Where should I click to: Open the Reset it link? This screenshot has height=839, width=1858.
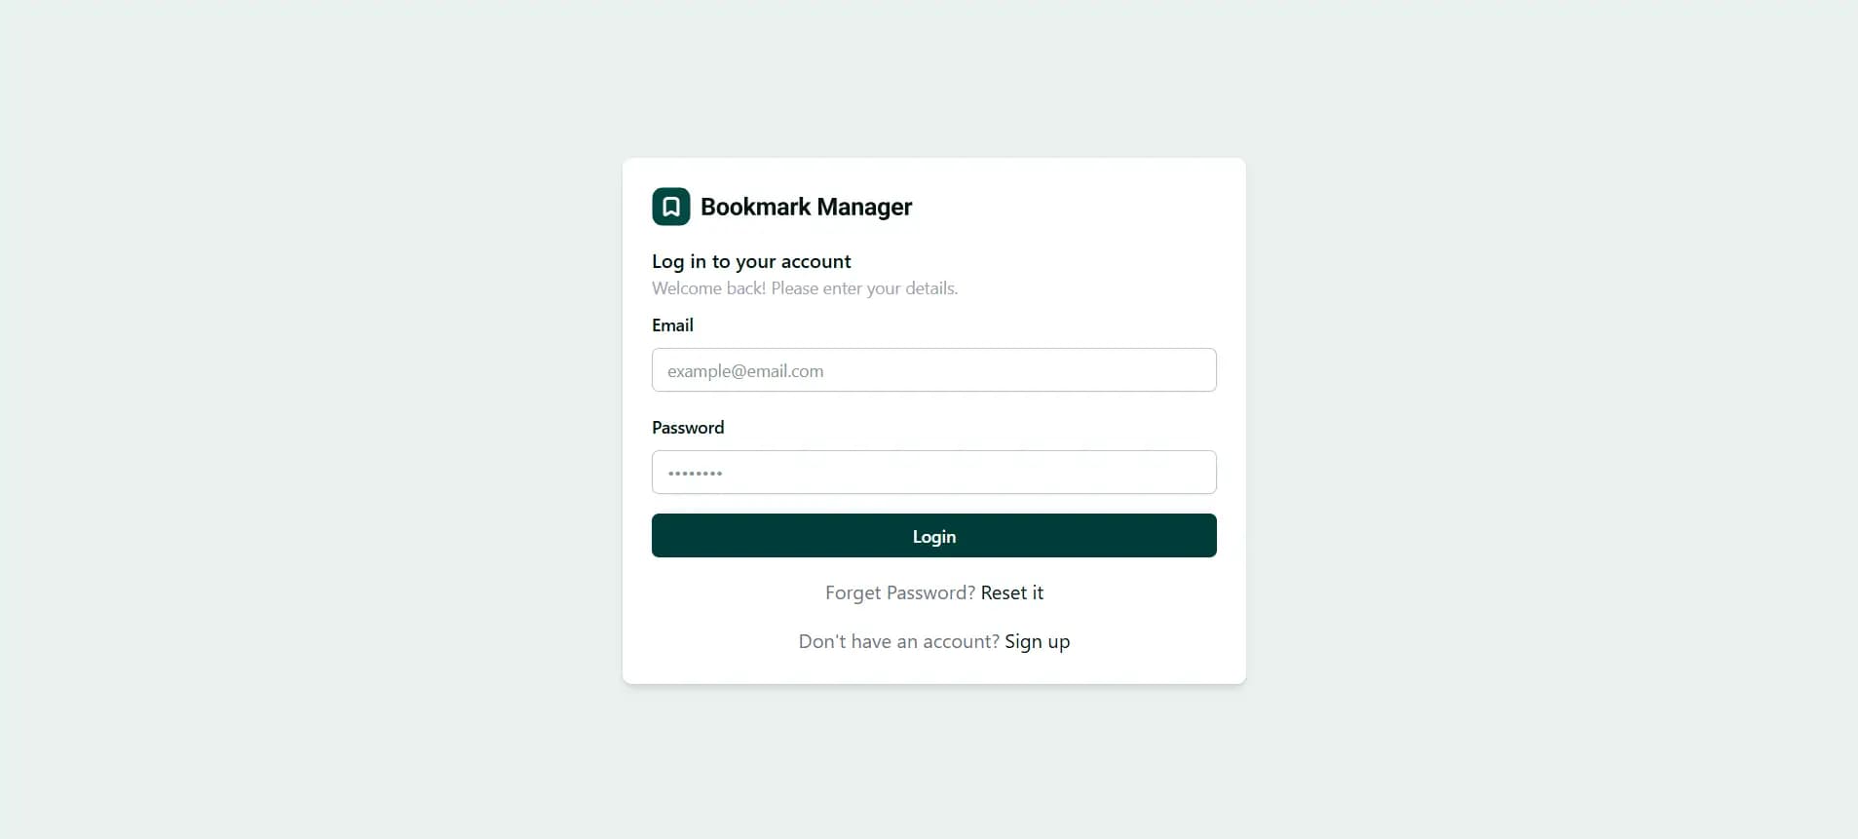[1011, 592]
